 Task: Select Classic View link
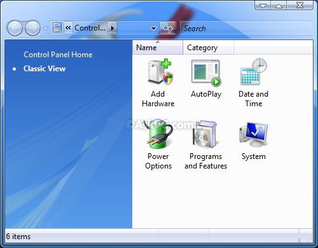pyautogui.click(x=45, y=69)
